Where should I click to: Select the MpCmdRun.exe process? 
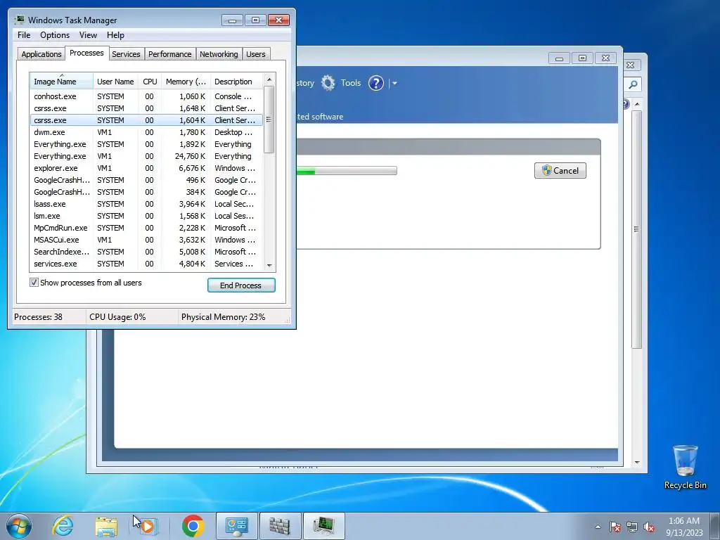click(146, 228)
